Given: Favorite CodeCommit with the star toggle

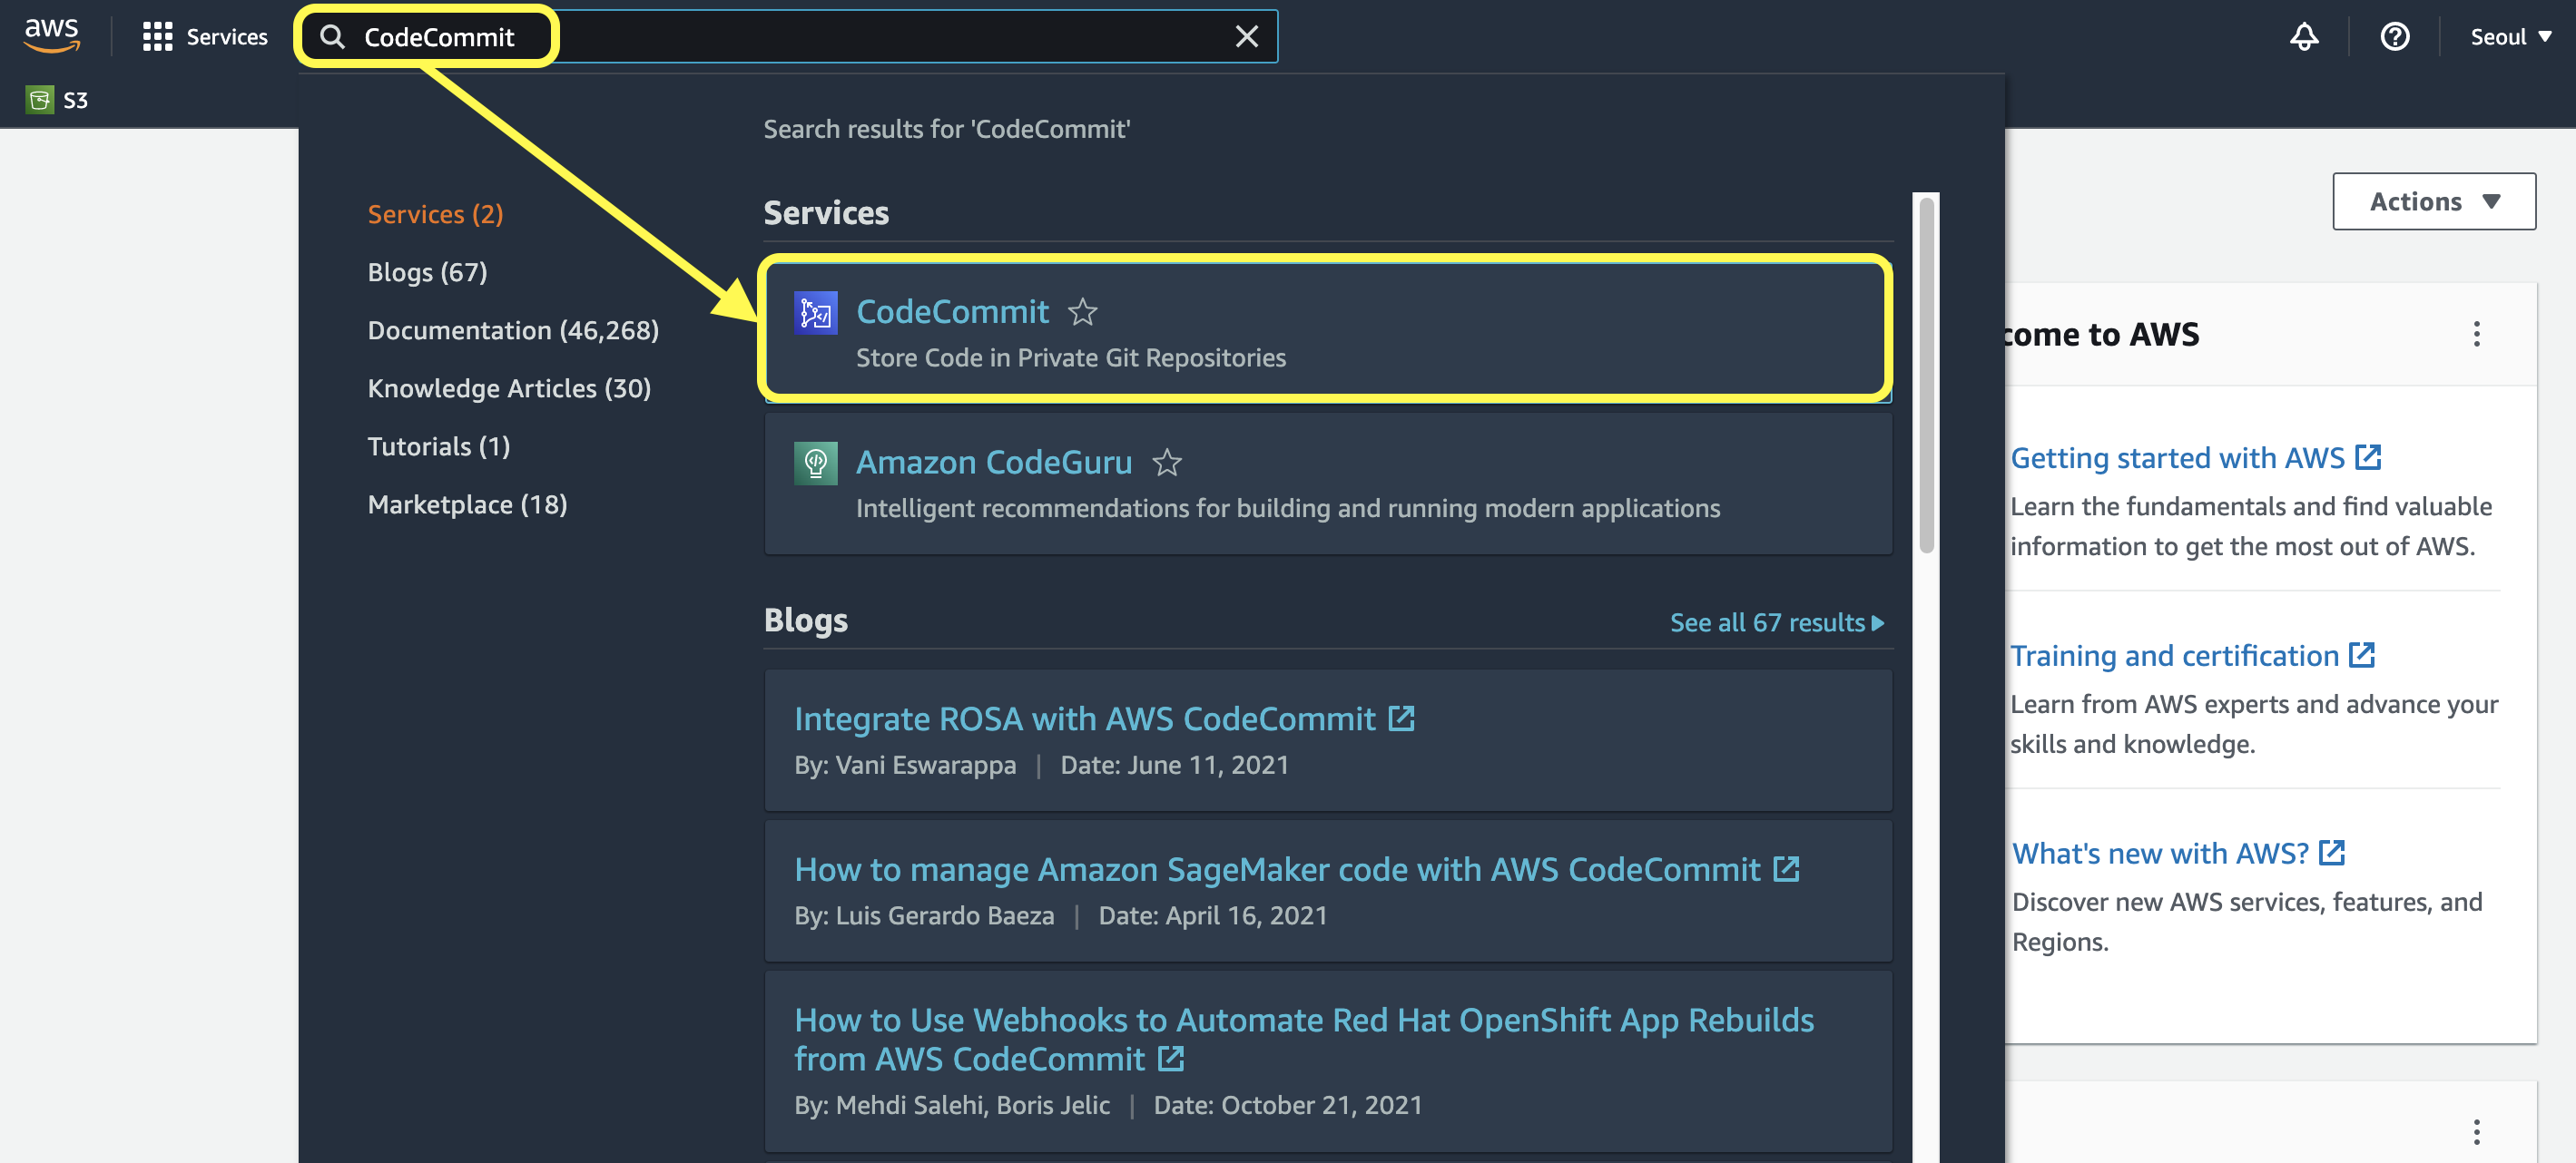Looking at the screenshot, I should point(1082,313).
